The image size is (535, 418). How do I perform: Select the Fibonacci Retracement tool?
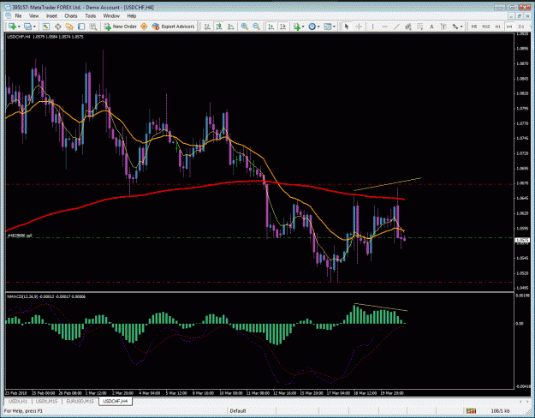click(419, 27)
